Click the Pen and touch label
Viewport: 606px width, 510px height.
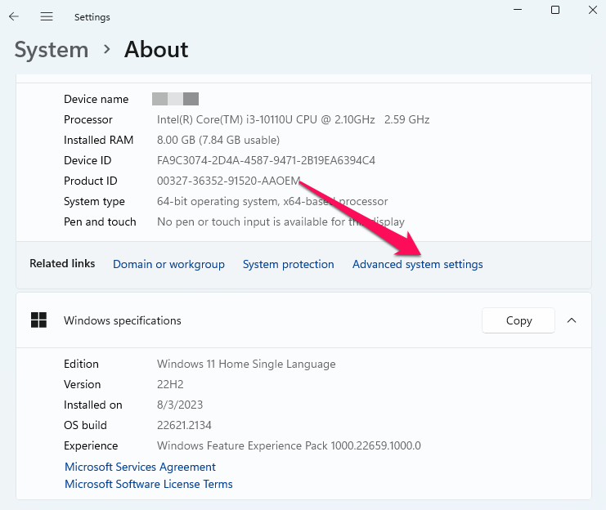click(100, 221)
